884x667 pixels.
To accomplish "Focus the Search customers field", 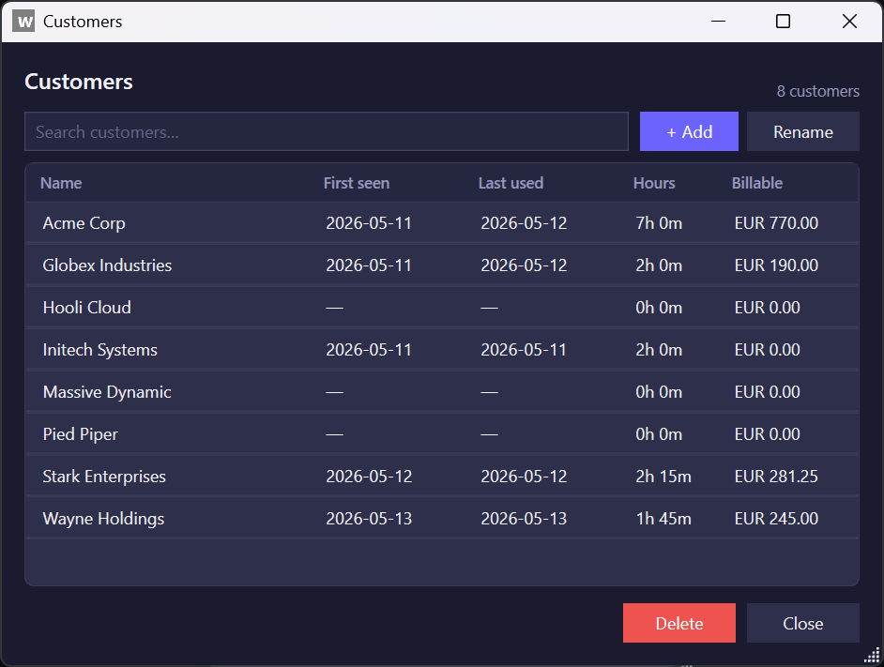I will tap(327, 131).
